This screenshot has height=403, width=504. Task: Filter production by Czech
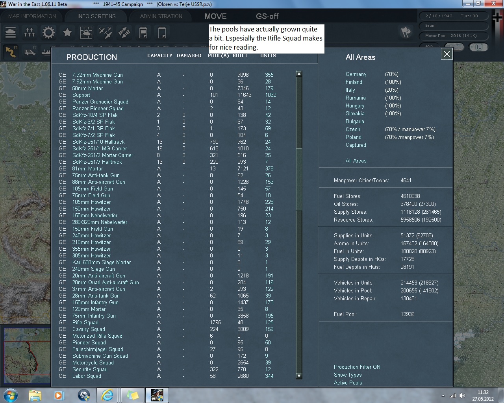coord(353,129)
